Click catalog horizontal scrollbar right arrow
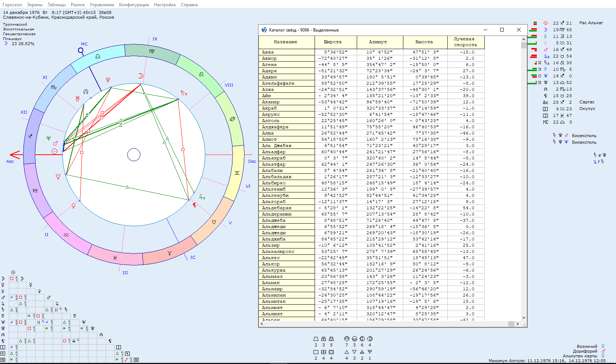This screenshot has height=364, width=616. pyautogui.click(x=517, y=324)
